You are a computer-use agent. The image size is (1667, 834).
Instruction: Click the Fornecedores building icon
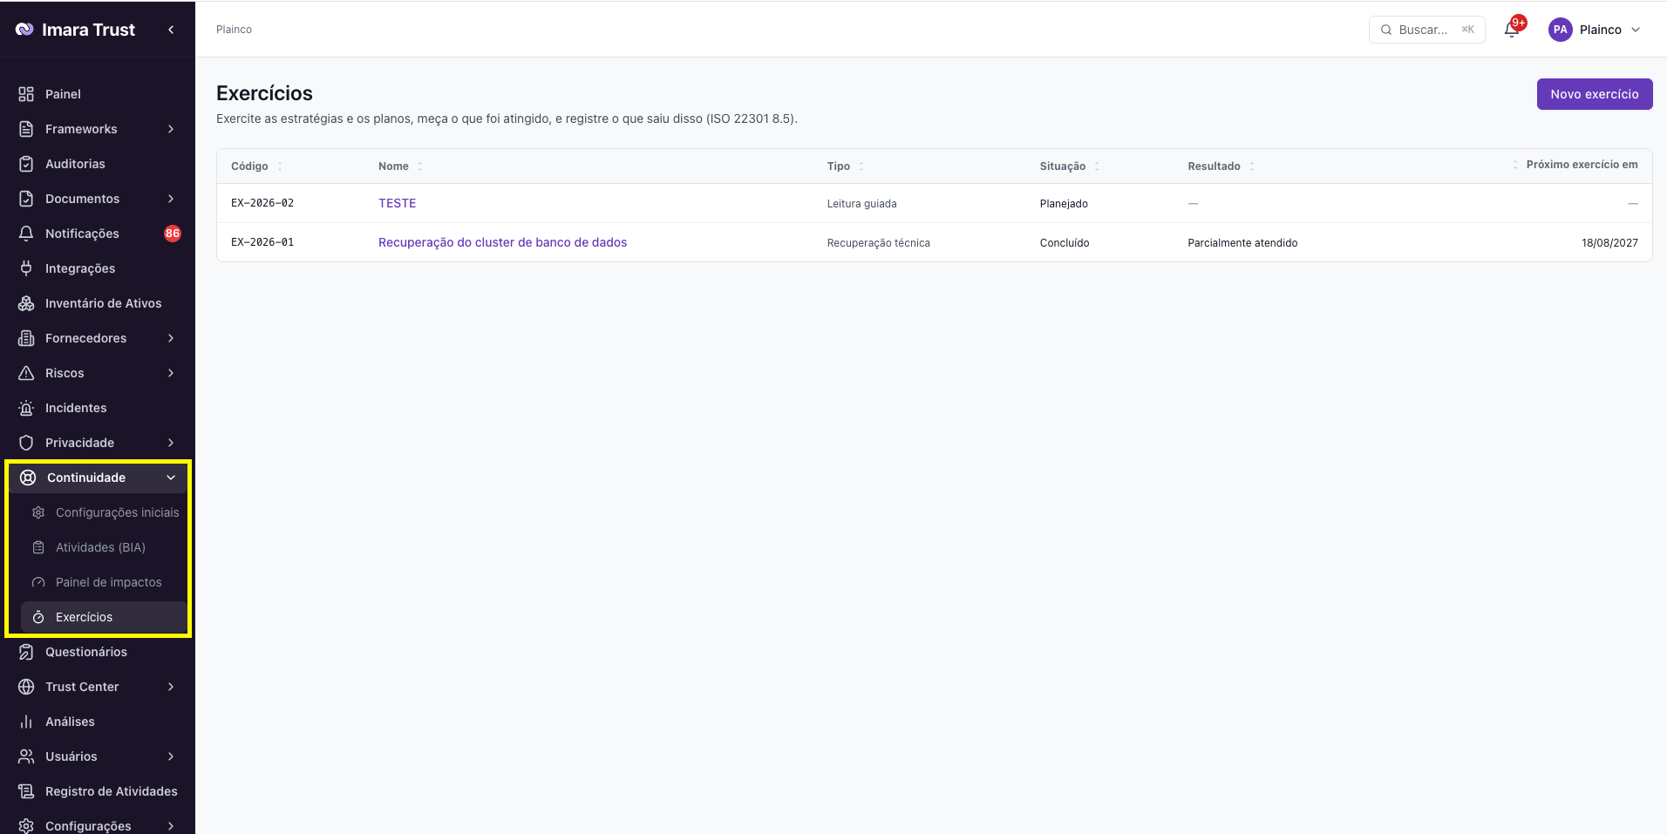tap(26, 338)
